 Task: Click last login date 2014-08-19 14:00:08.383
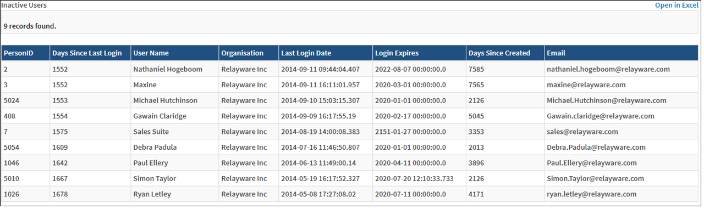(x=320, y=132)
